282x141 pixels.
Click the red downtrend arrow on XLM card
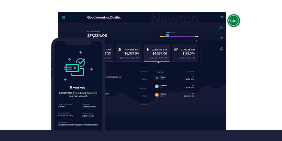pos(194,58)
